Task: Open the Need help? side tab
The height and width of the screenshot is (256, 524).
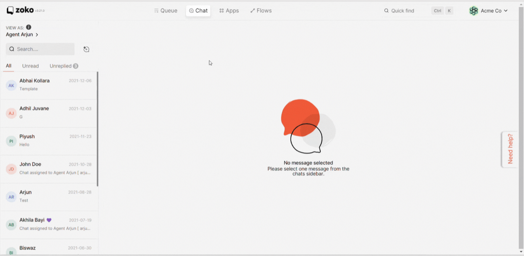Action: (x=510, y=149)
